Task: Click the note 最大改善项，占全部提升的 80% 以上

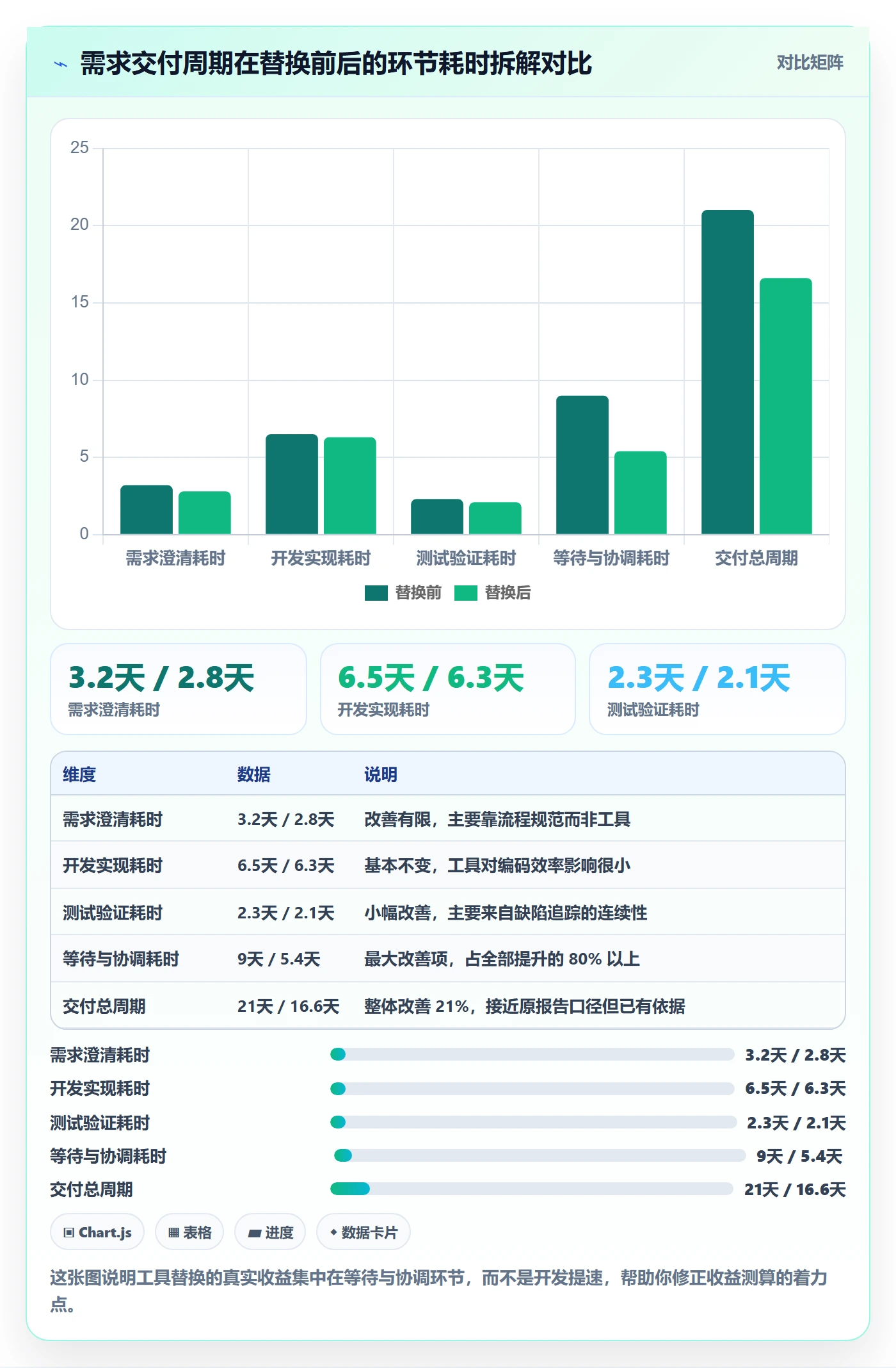Action: coord(502,959)
